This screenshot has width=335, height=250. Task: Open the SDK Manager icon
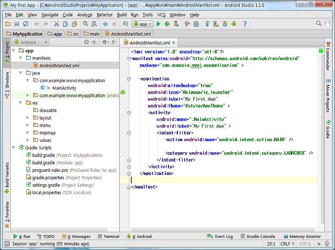point(225,24)
